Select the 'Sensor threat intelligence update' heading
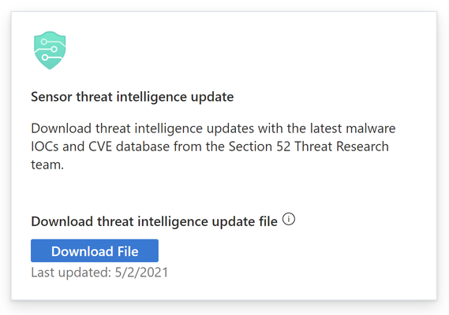Screen dimensions: 449x315 point(133,97)
